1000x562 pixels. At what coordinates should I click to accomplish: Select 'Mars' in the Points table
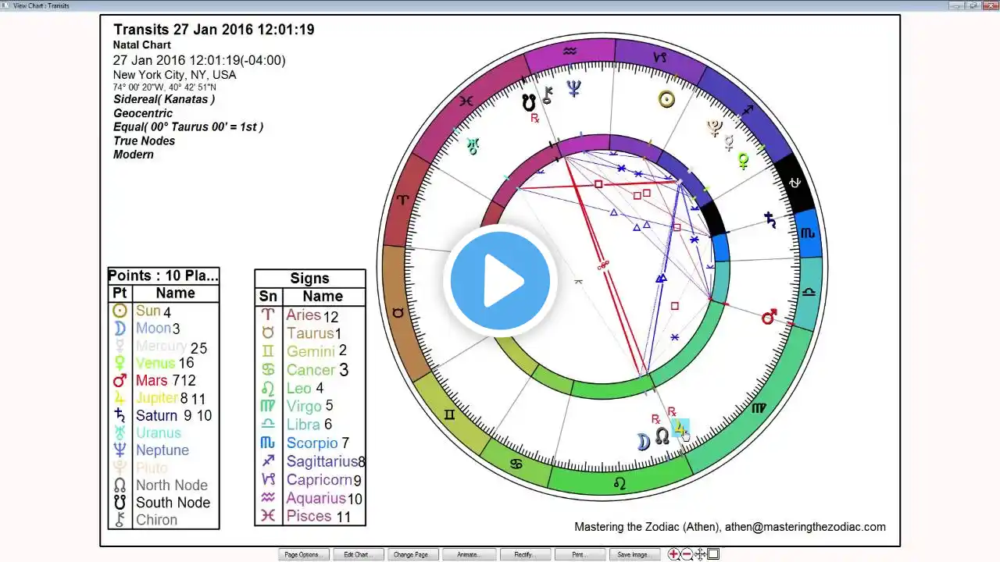coord(152,380)
